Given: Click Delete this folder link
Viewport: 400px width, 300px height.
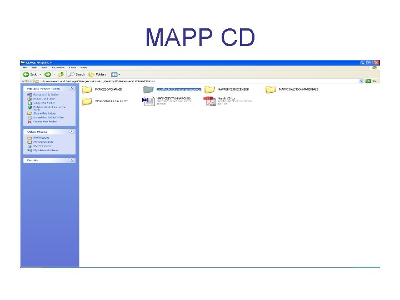Looking at the screenshot, I should (x=45, y=122).
